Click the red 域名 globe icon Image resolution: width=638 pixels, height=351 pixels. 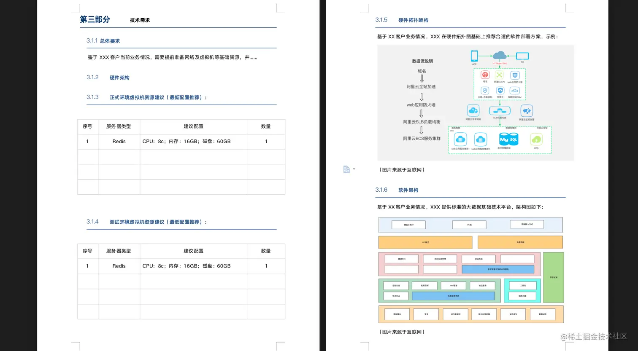coord(485,75)
